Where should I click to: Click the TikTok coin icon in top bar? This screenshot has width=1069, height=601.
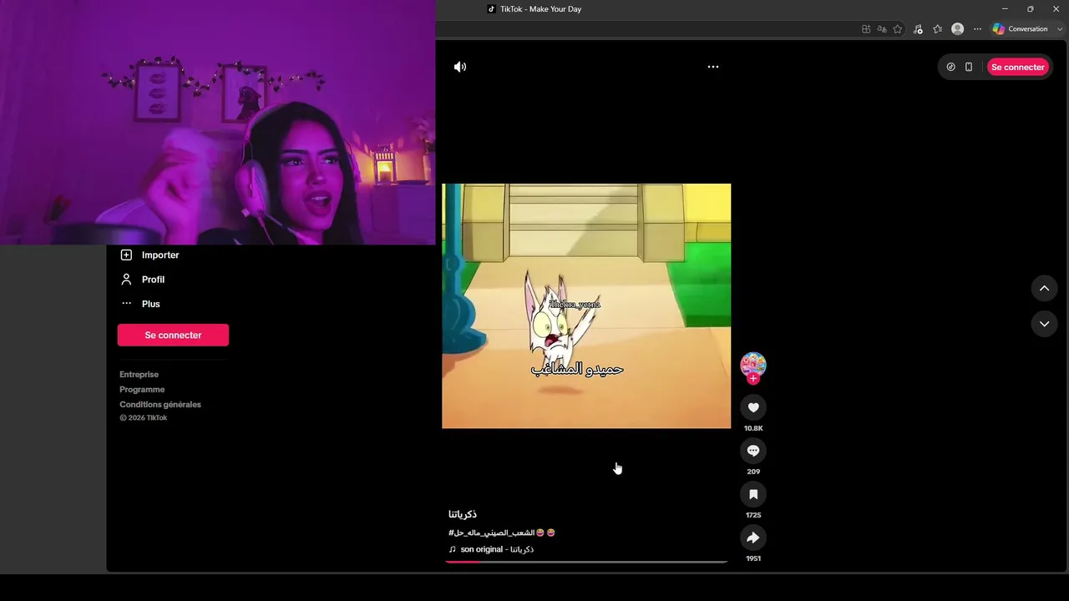[x=950, y=67]
